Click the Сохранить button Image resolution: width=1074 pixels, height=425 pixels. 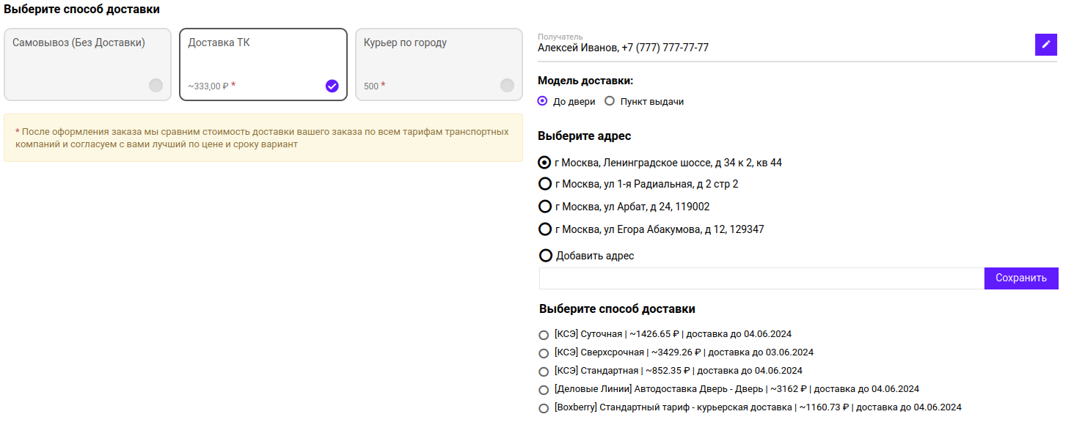pyautogui.click(x=1021, y=278)
